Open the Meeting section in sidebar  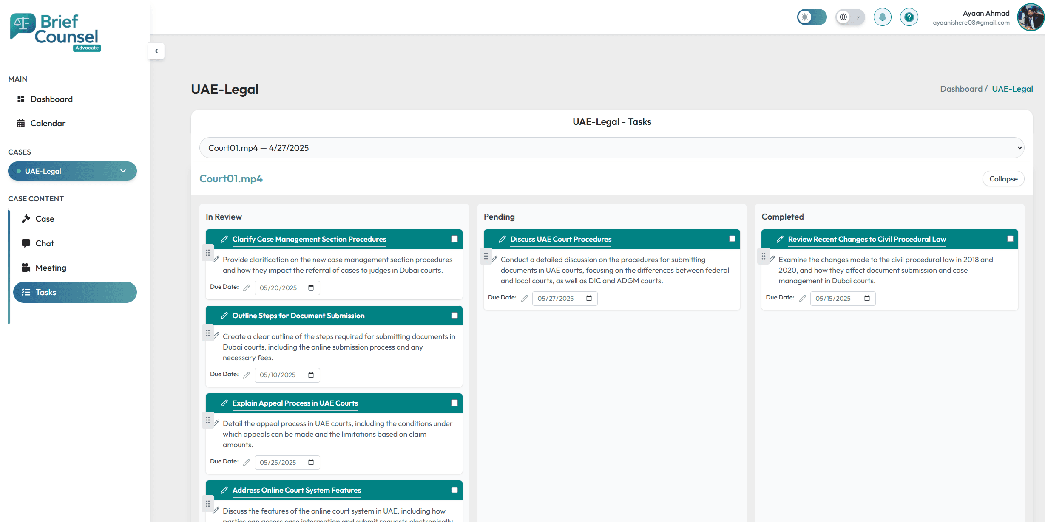tap(51, 268)
